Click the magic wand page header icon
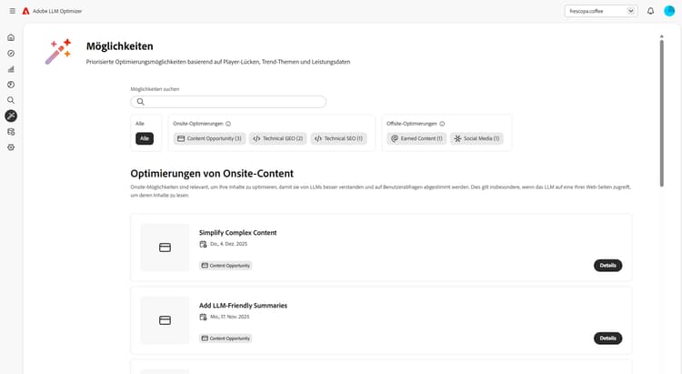This screenshot has width=682, height=374. [58, 51]
